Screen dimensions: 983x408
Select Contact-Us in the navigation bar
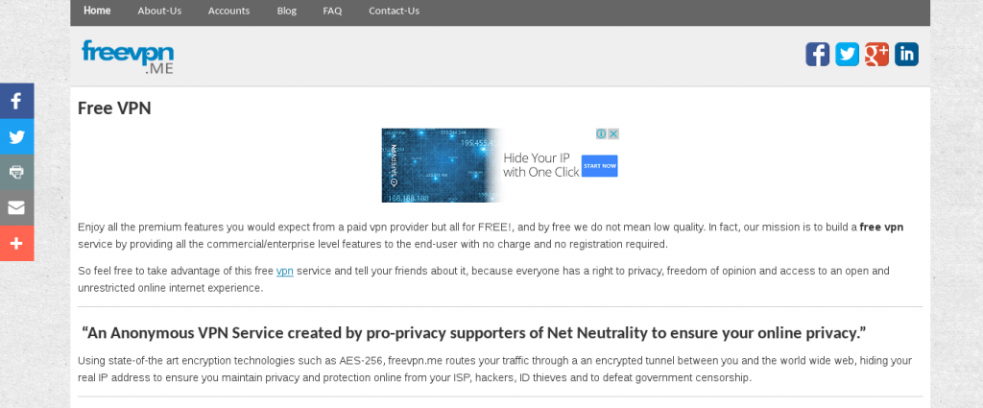coord(394,12)
